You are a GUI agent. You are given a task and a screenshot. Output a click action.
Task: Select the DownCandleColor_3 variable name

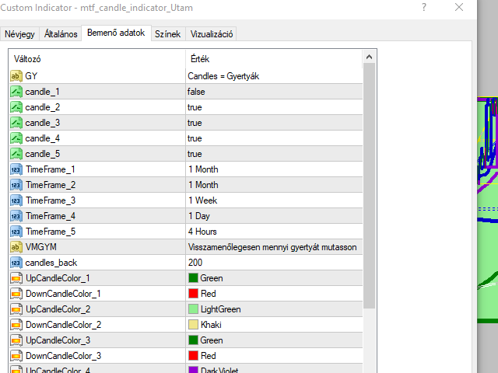[x=64, y=356]
